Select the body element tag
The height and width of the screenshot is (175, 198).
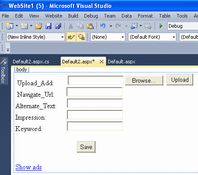22,69
